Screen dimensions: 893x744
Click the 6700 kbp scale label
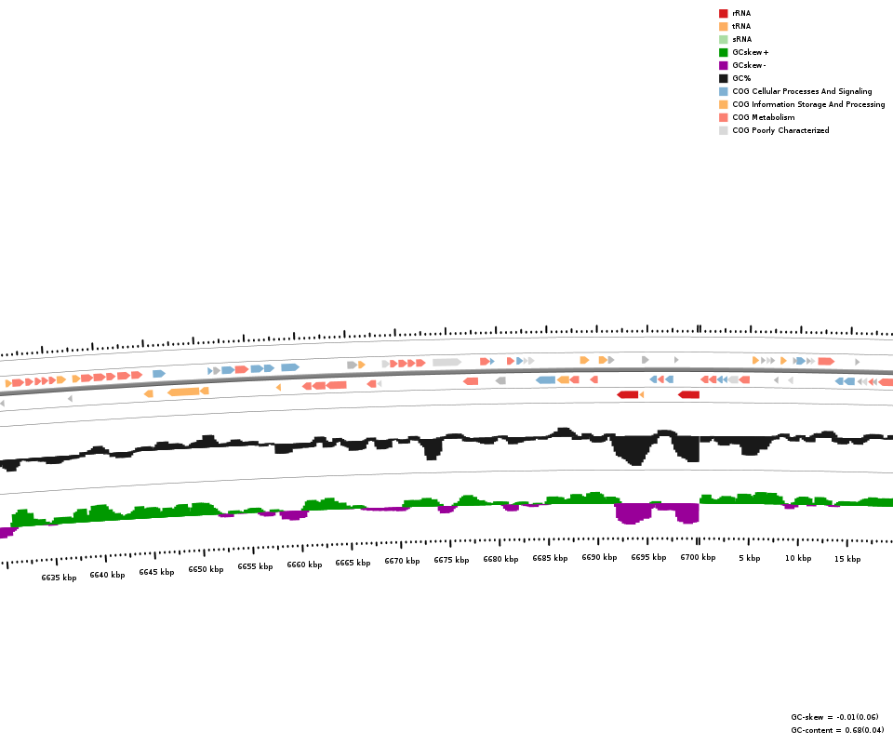[698, 557]
